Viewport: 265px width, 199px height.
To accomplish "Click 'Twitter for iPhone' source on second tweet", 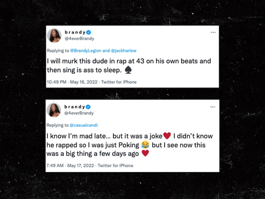I will [x=115, y=165].
